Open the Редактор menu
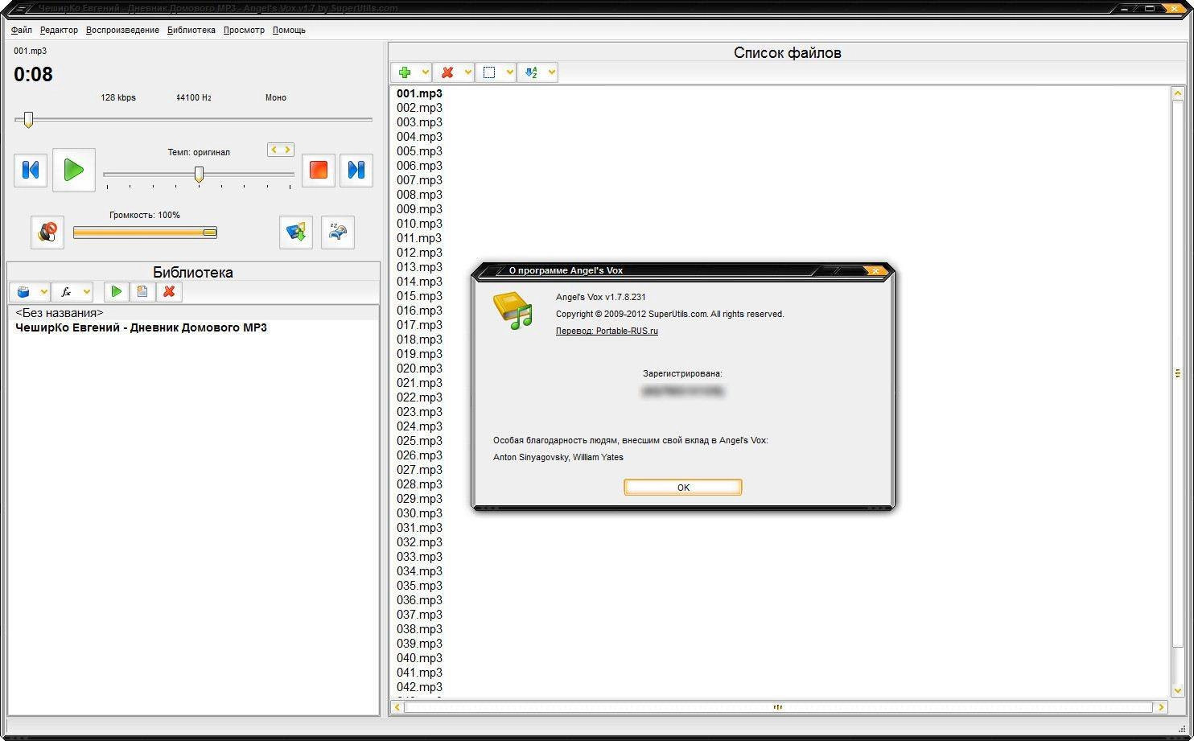This screenshot has width=1194, height=741. coord(59,30)
